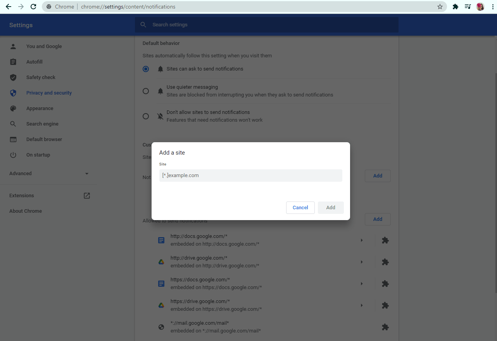The image size is (497, 341).
Task: Open the About Chrome page
Action: click(x=26, y=211)
